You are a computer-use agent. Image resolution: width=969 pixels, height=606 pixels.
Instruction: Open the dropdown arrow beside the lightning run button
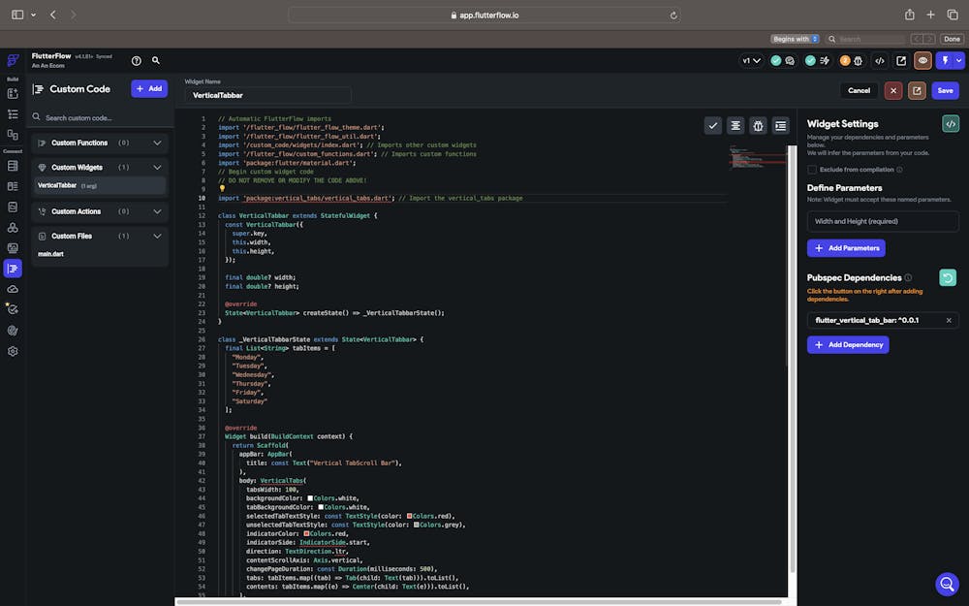(x=959, y=60)
